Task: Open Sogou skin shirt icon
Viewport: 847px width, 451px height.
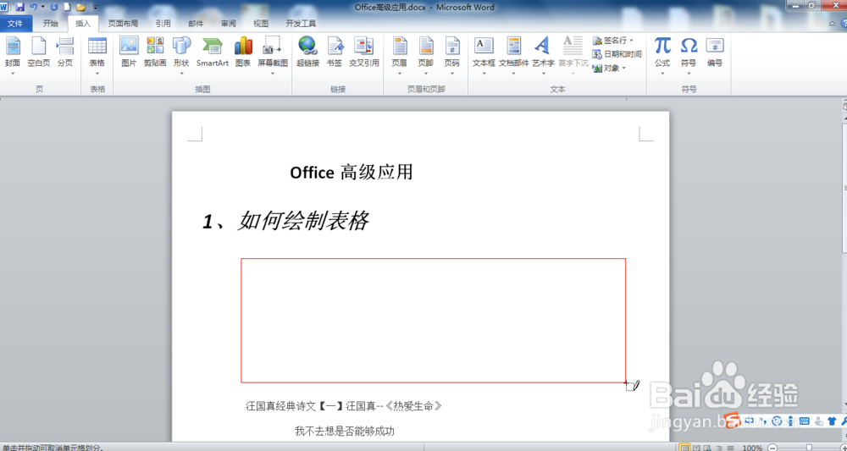Action: coord(832,421)
